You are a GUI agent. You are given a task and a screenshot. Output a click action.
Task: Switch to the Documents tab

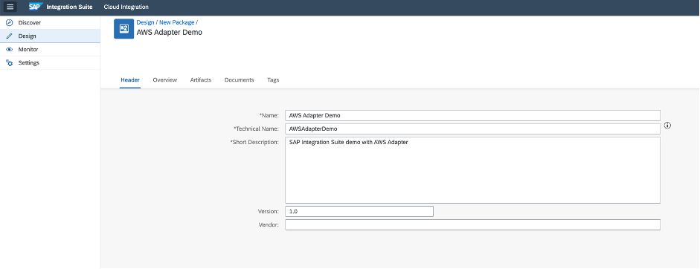coord(239,80)
